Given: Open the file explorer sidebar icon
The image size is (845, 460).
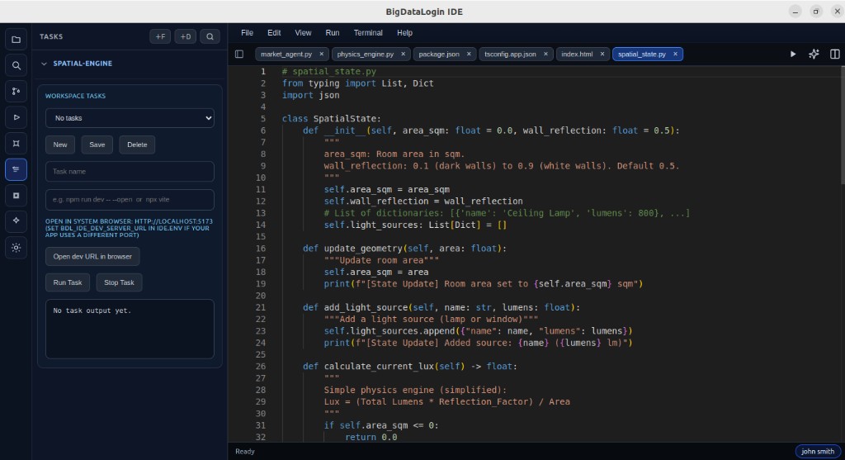Looking at the screenshot, I should click(x=17, y=40).
